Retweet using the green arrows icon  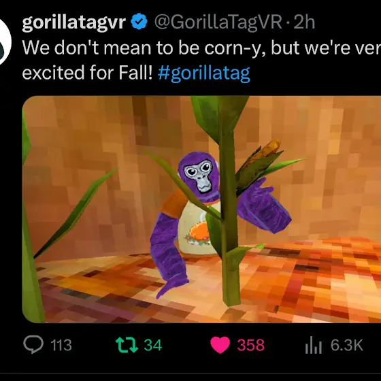127,344
